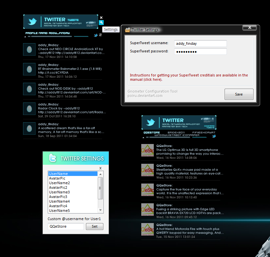This screenshot has height=257, width=270.
Task: Click the collapse triangle below the QQESTORE tab
Action: pos(144,137)
